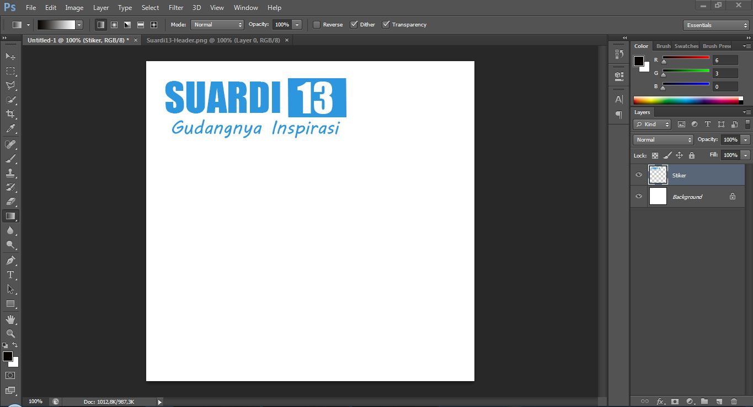Activate the Crop tool

tap(10, 113)
